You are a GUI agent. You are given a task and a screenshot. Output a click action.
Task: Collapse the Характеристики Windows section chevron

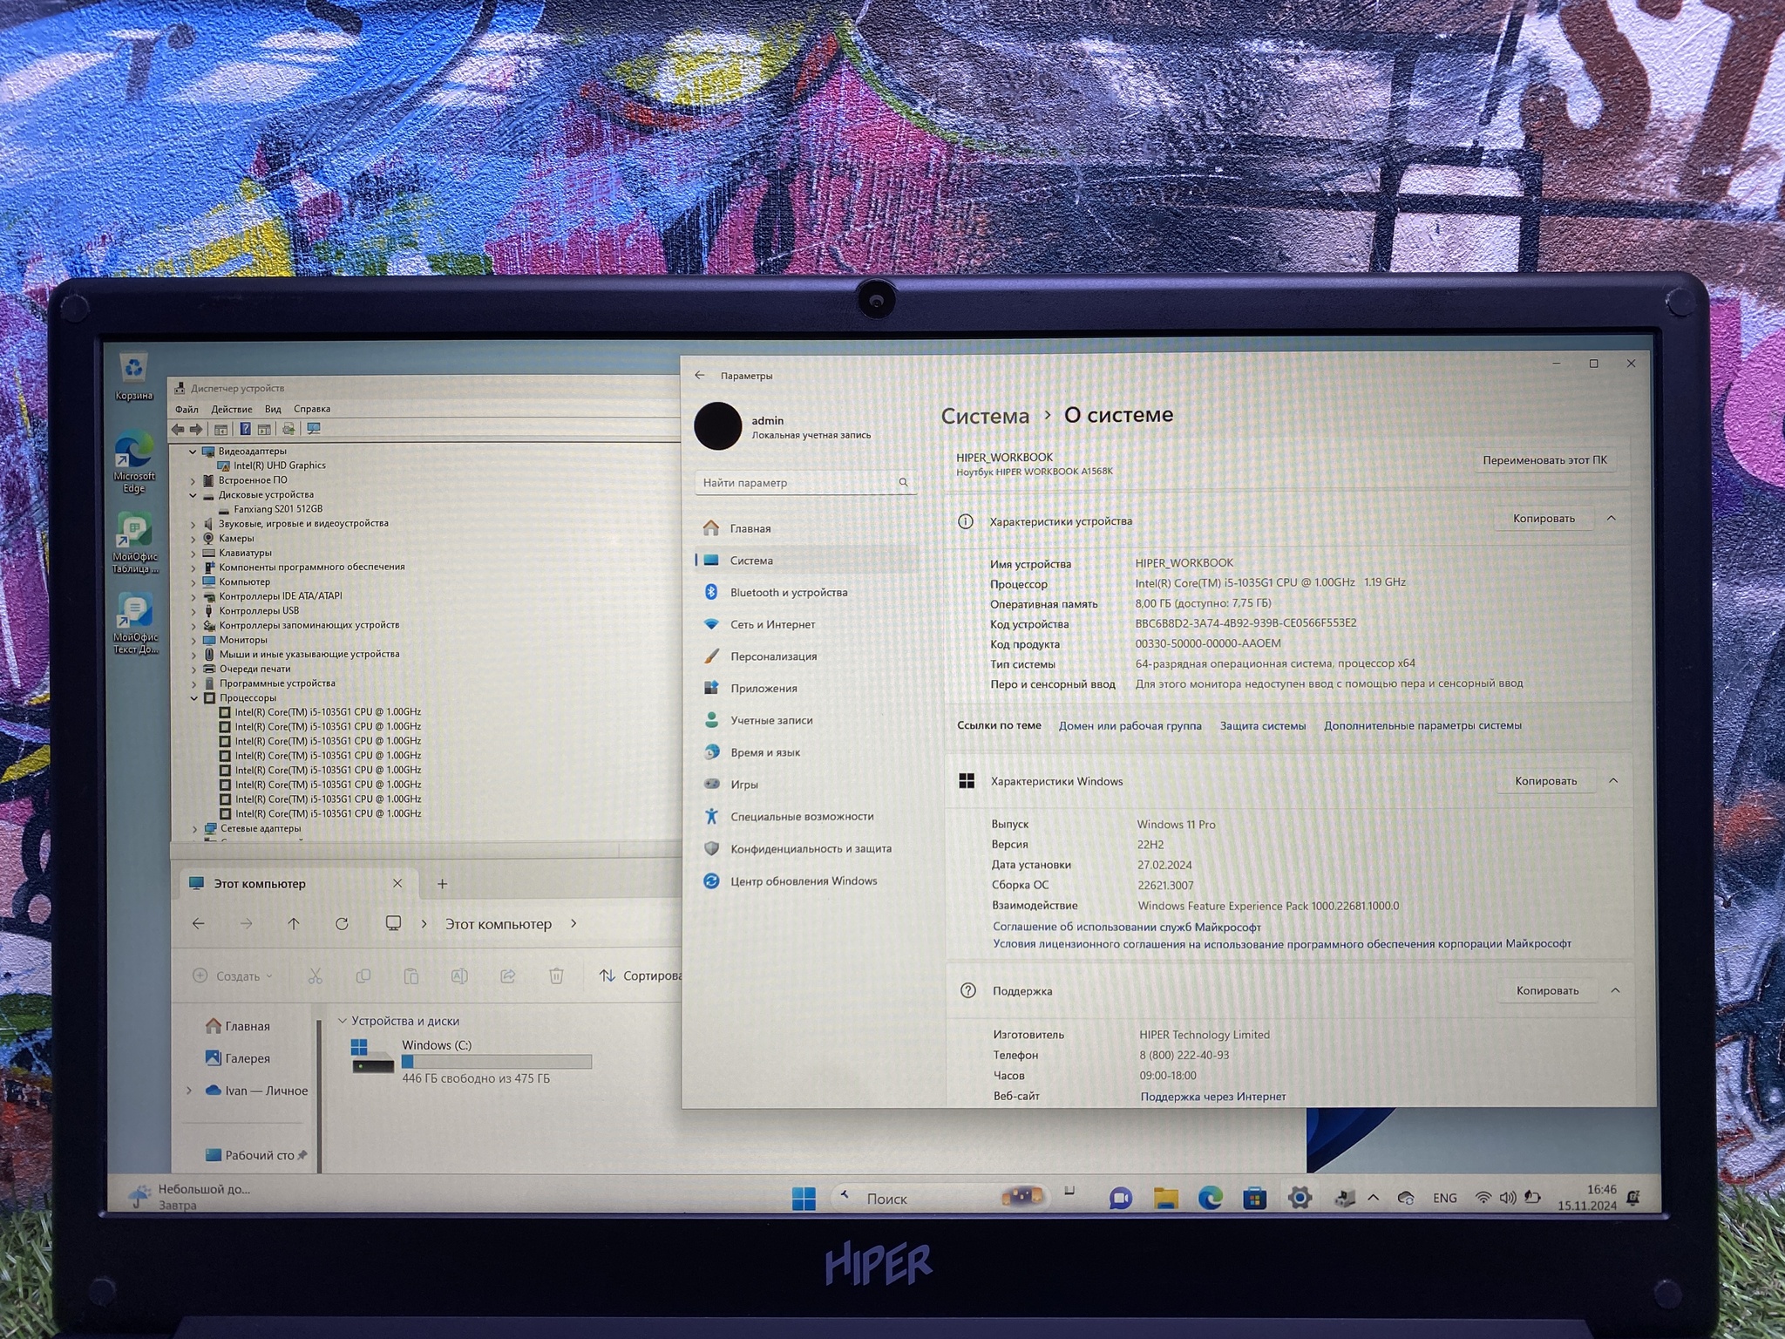(1613, 781)
